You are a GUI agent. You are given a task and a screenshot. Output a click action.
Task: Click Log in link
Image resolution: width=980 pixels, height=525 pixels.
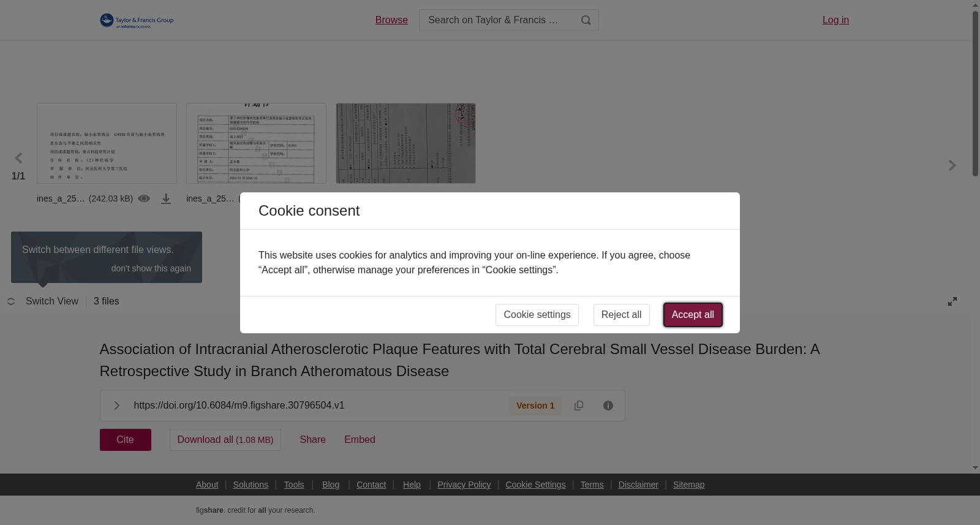click(835, 20)
